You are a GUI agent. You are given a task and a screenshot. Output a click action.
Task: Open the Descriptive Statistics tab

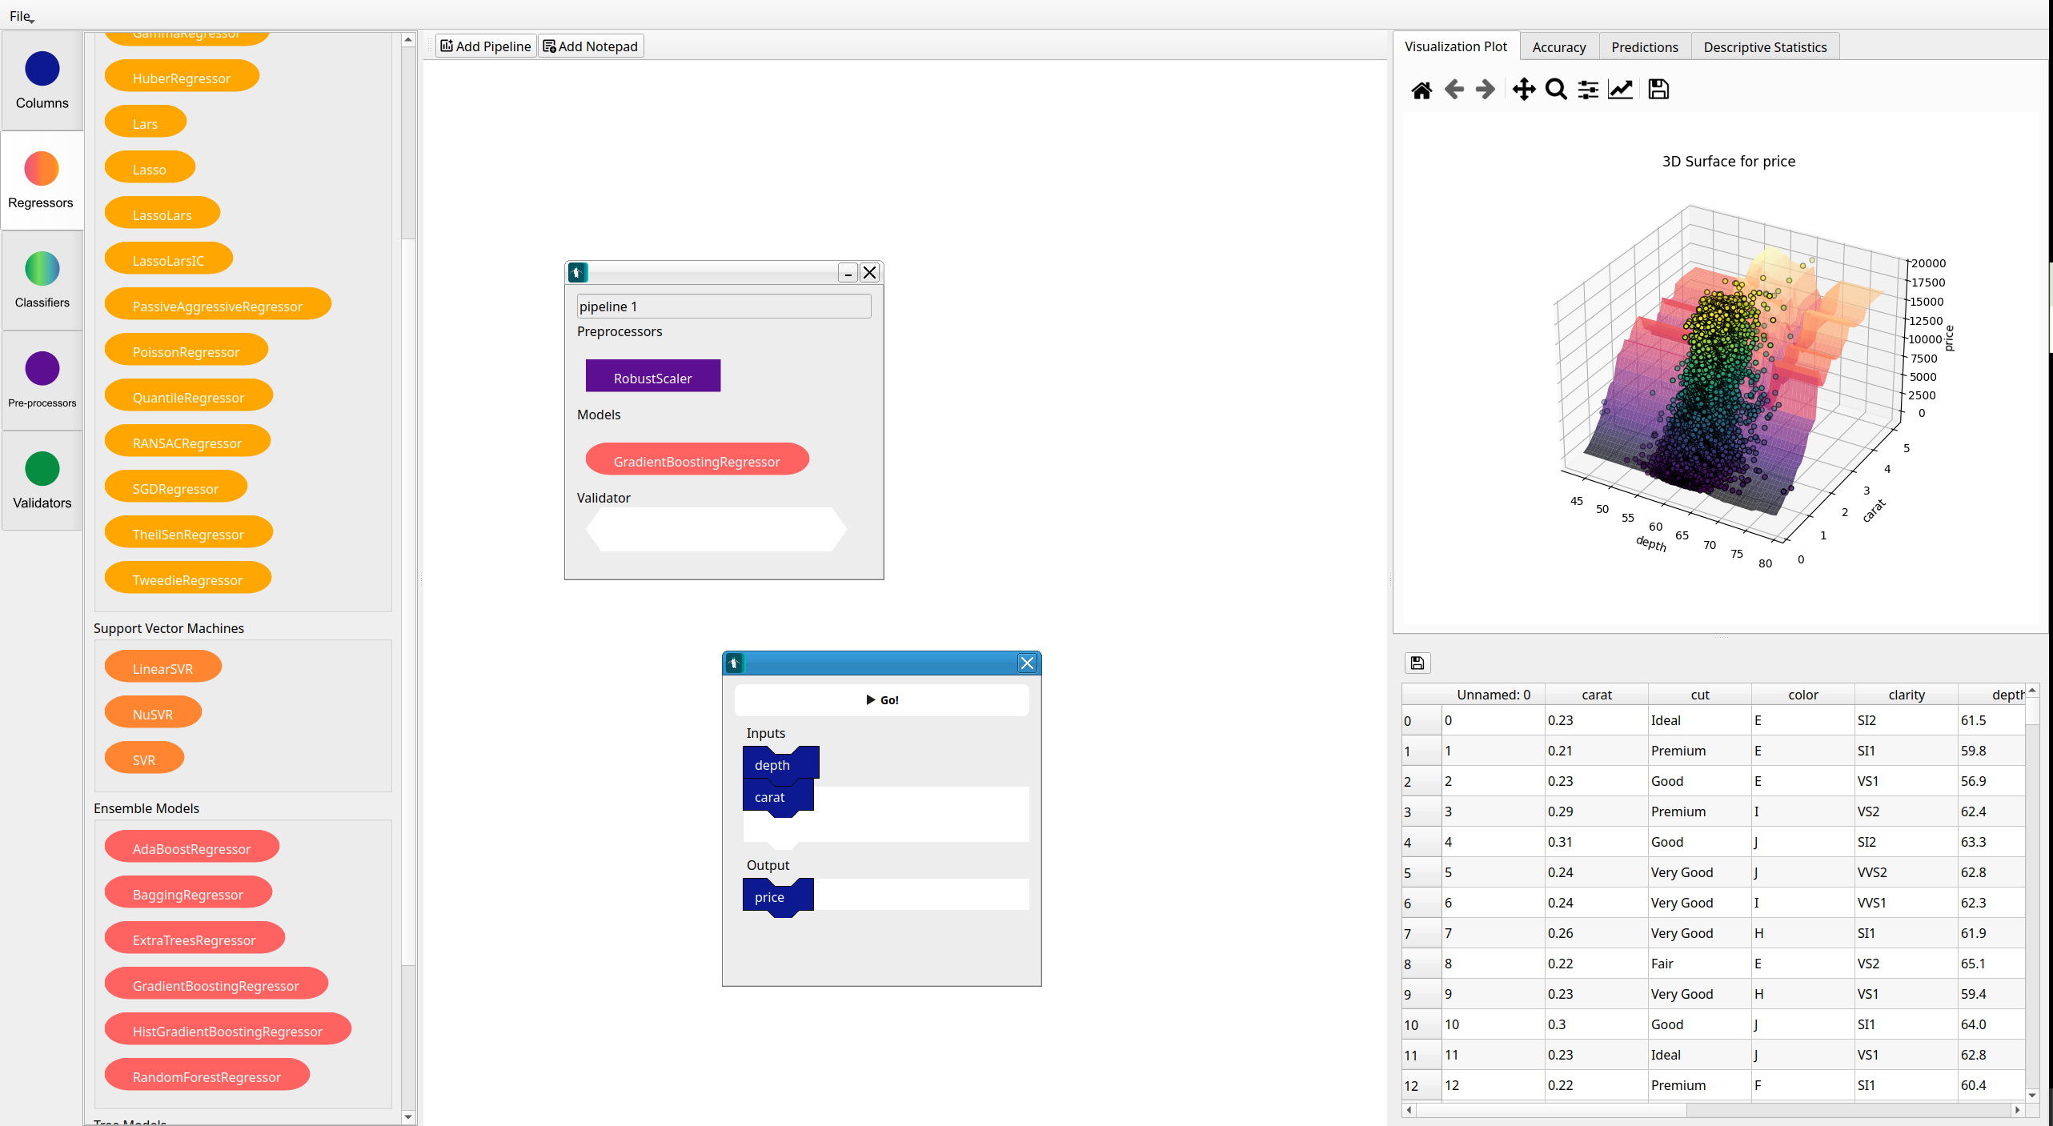point(1765,47)
